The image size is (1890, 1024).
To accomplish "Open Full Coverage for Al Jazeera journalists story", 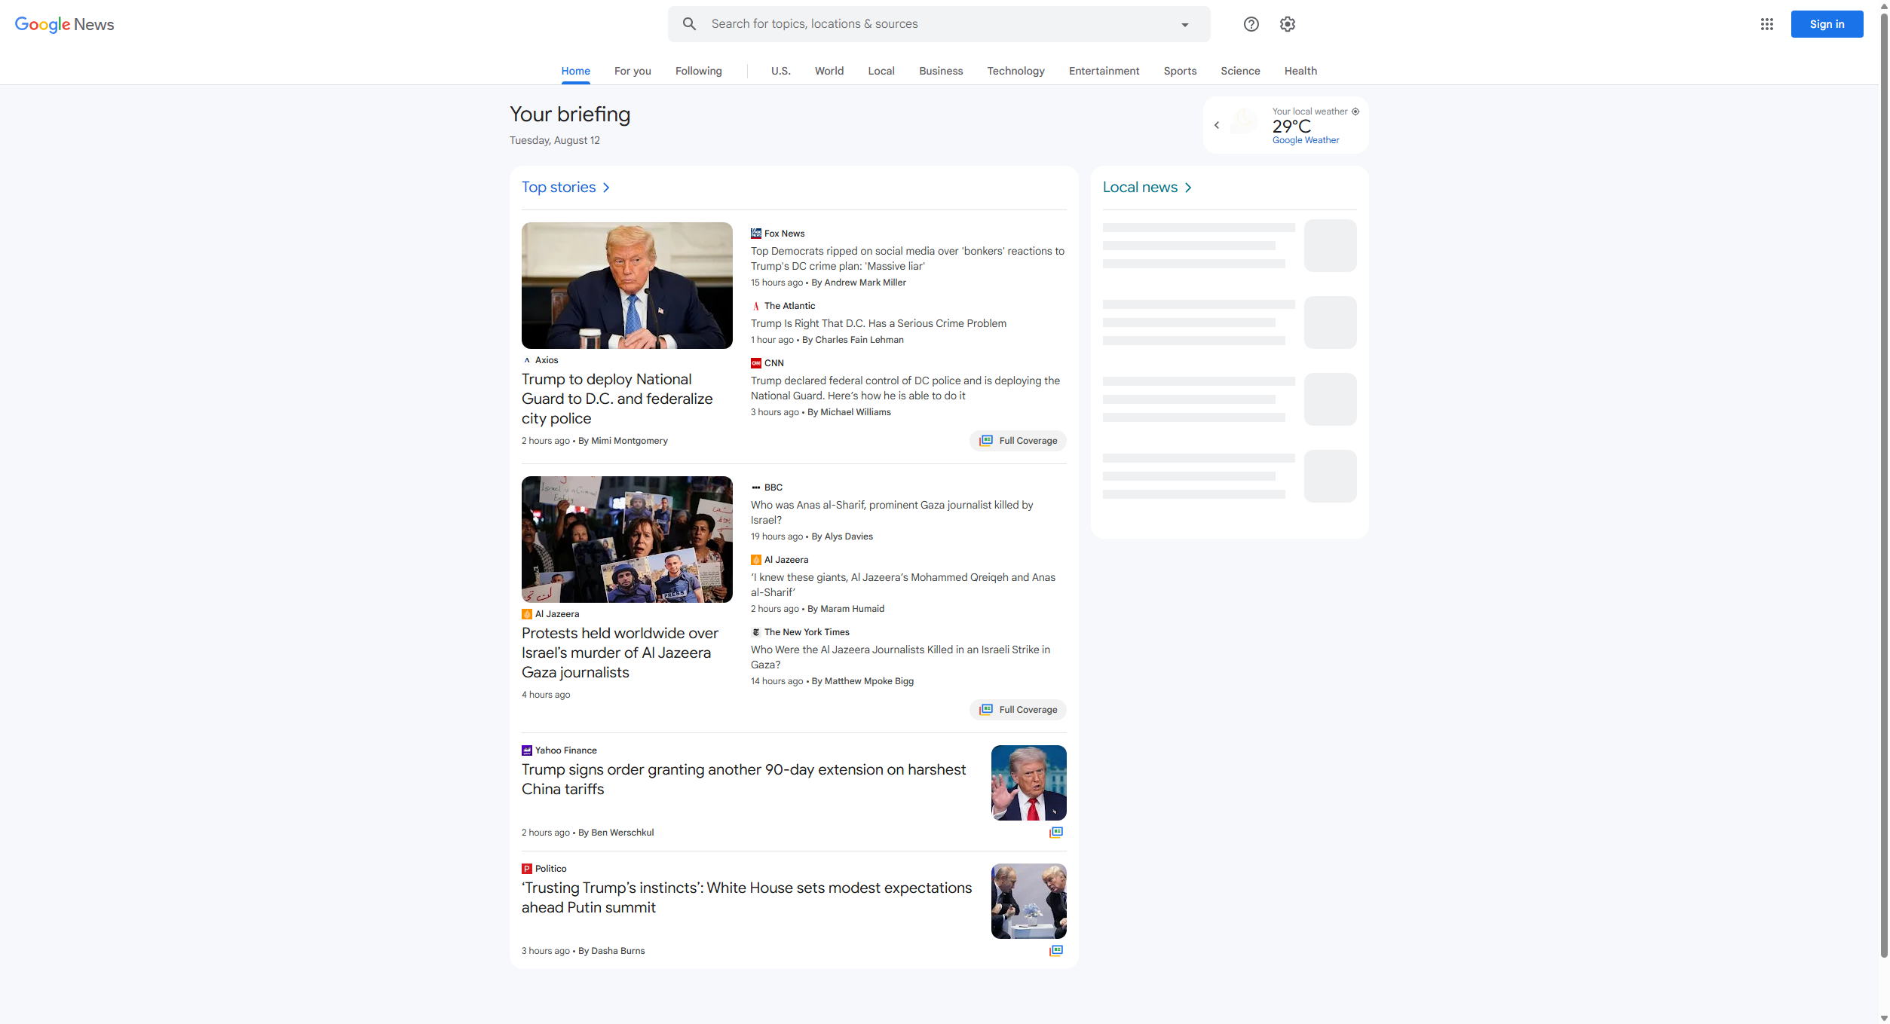I will pos(1018,710).
